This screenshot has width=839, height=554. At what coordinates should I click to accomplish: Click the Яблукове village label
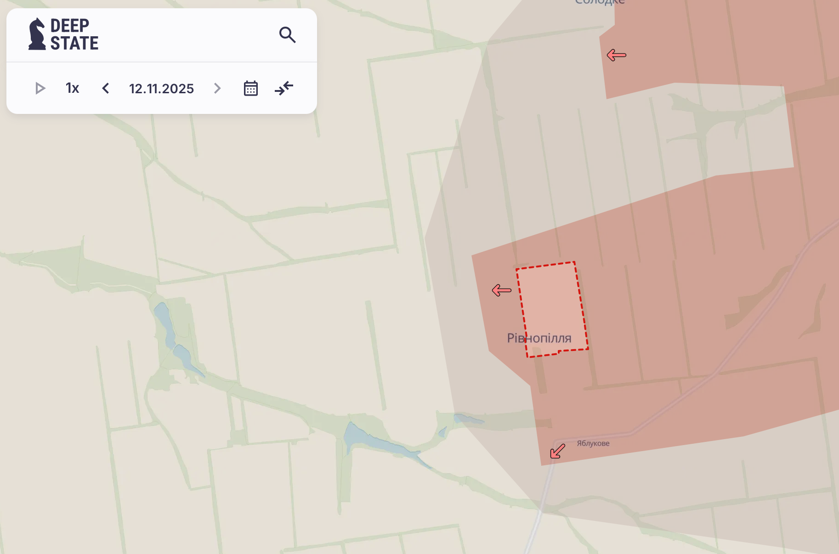click(x=593, y=443)
